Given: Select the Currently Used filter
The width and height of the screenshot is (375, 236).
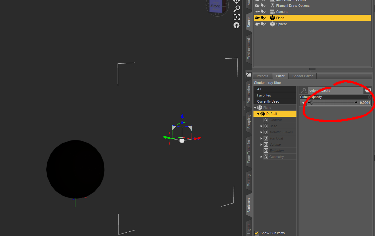Looking at the screenshot, I should click(x=275, y=101).
